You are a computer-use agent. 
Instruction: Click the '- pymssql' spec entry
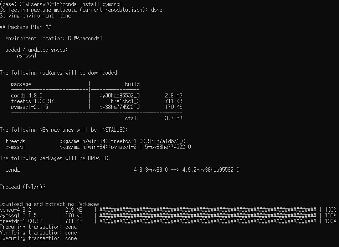24,56
